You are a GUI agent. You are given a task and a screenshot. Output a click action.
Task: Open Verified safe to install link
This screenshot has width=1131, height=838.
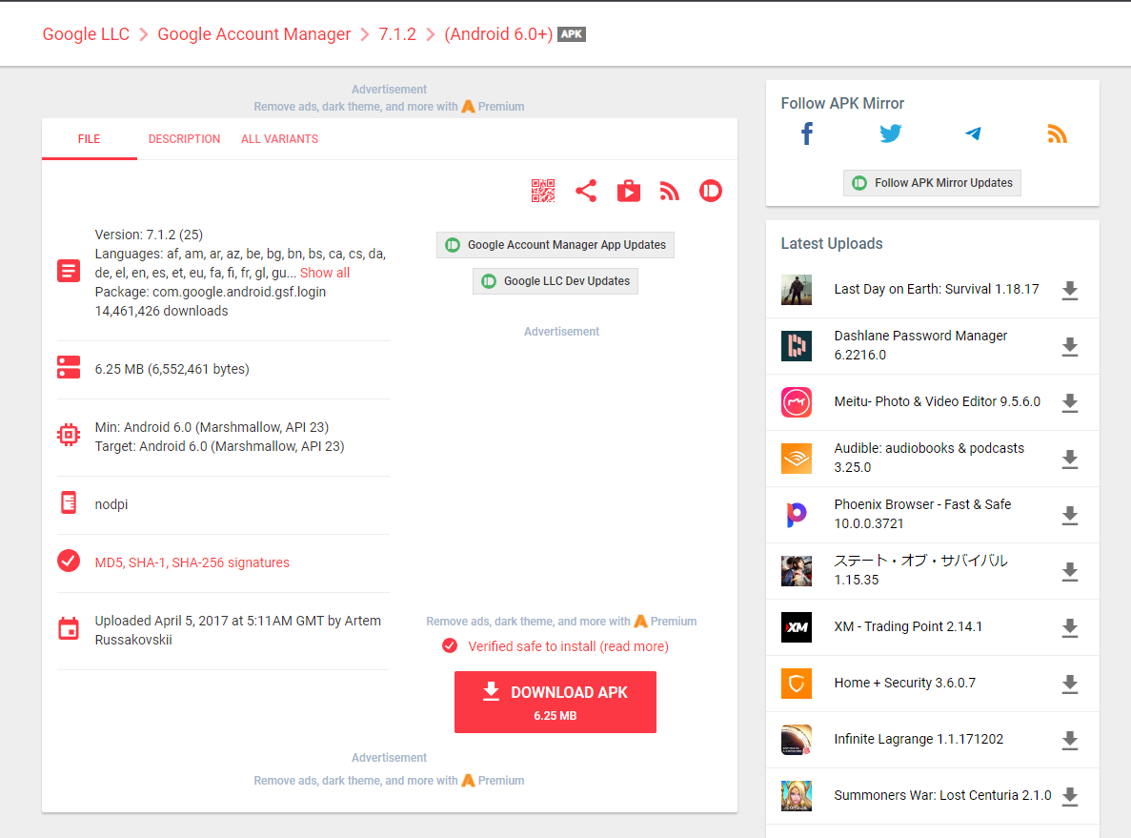click(x=569, y=646)
